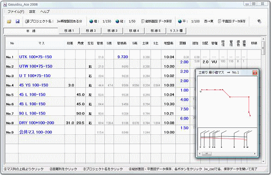Screen dimensions: 271x175
Task: Switch to the 枝線5 tab
Action: (156, 31)
